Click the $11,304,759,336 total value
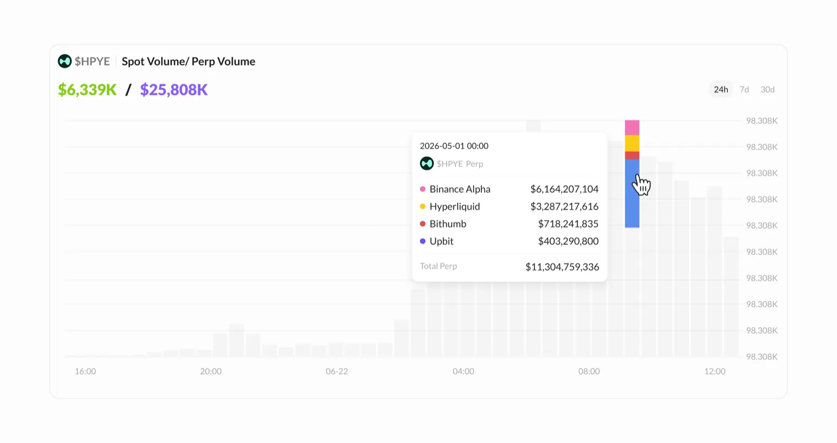Image resolution: width=837 pixels, height=443 pixels. pos(562,267)
